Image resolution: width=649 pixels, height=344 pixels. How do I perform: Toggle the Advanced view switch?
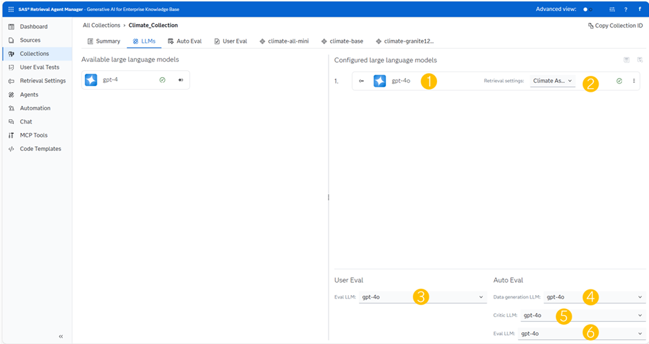pos(588,9)
